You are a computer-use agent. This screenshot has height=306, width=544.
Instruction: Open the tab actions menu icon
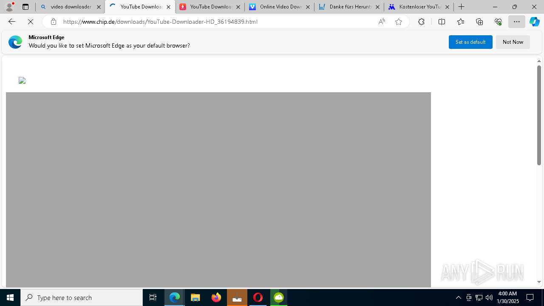(x=25, y=7)
